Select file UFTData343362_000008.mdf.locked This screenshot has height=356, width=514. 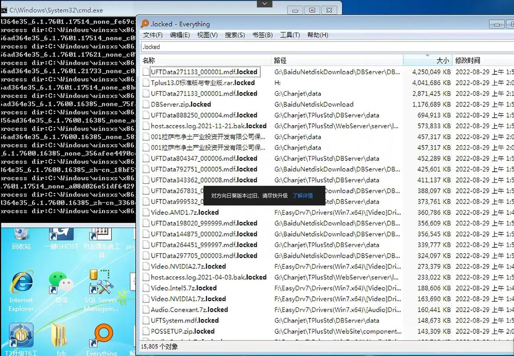(x=204, y=180)
